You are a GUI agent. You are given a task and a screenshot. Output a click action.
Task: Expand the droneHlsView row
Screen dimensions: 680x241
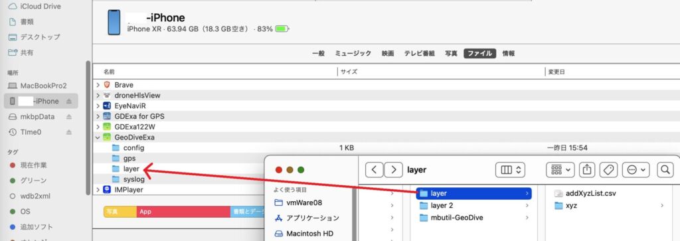(x=98, y=96)
